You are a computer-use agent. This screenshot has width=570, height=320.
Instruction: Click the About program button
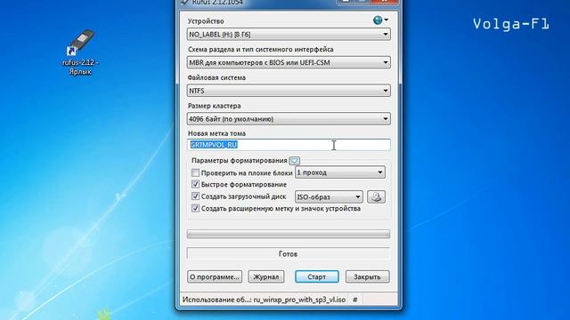tap(215, 276)
